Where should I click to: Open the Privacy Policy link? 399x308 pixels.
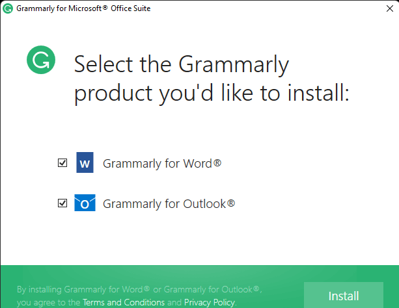coord(210,302)
